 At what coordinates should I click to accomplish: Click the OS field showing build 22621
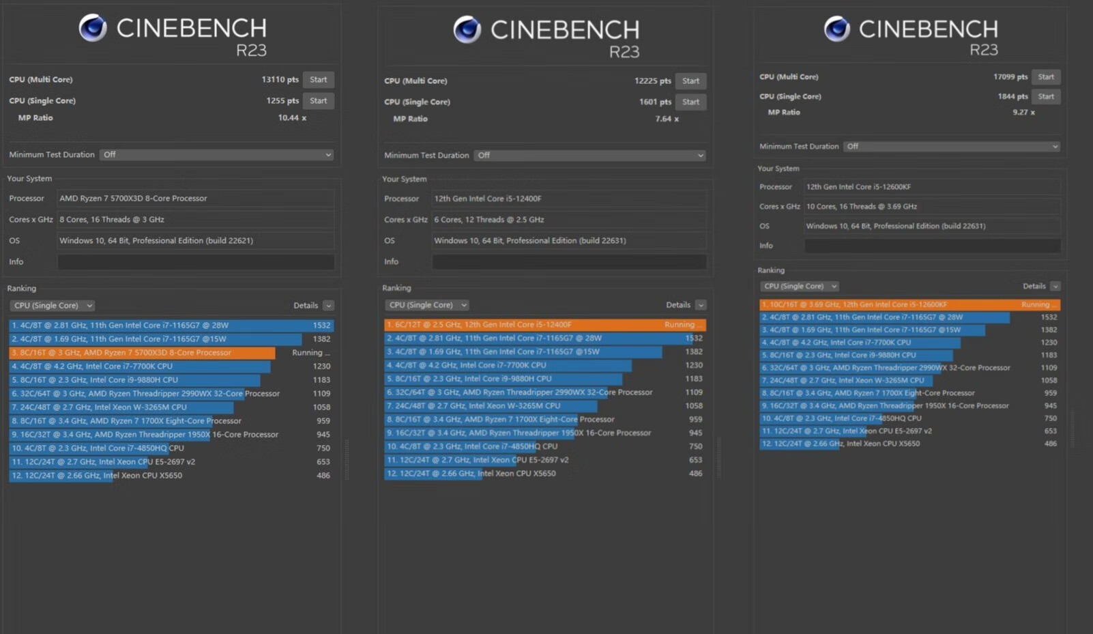196,241
